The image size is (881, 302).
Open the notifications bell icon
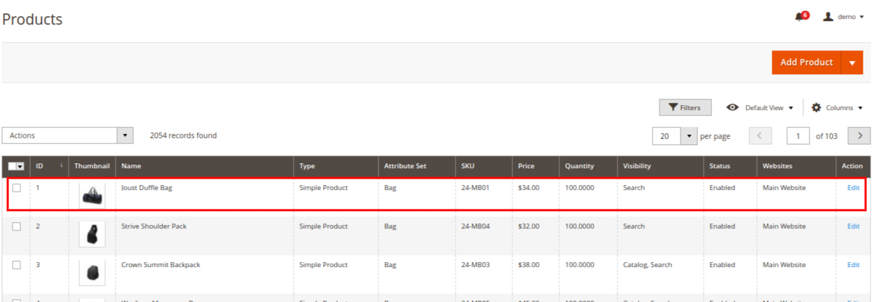799,17
